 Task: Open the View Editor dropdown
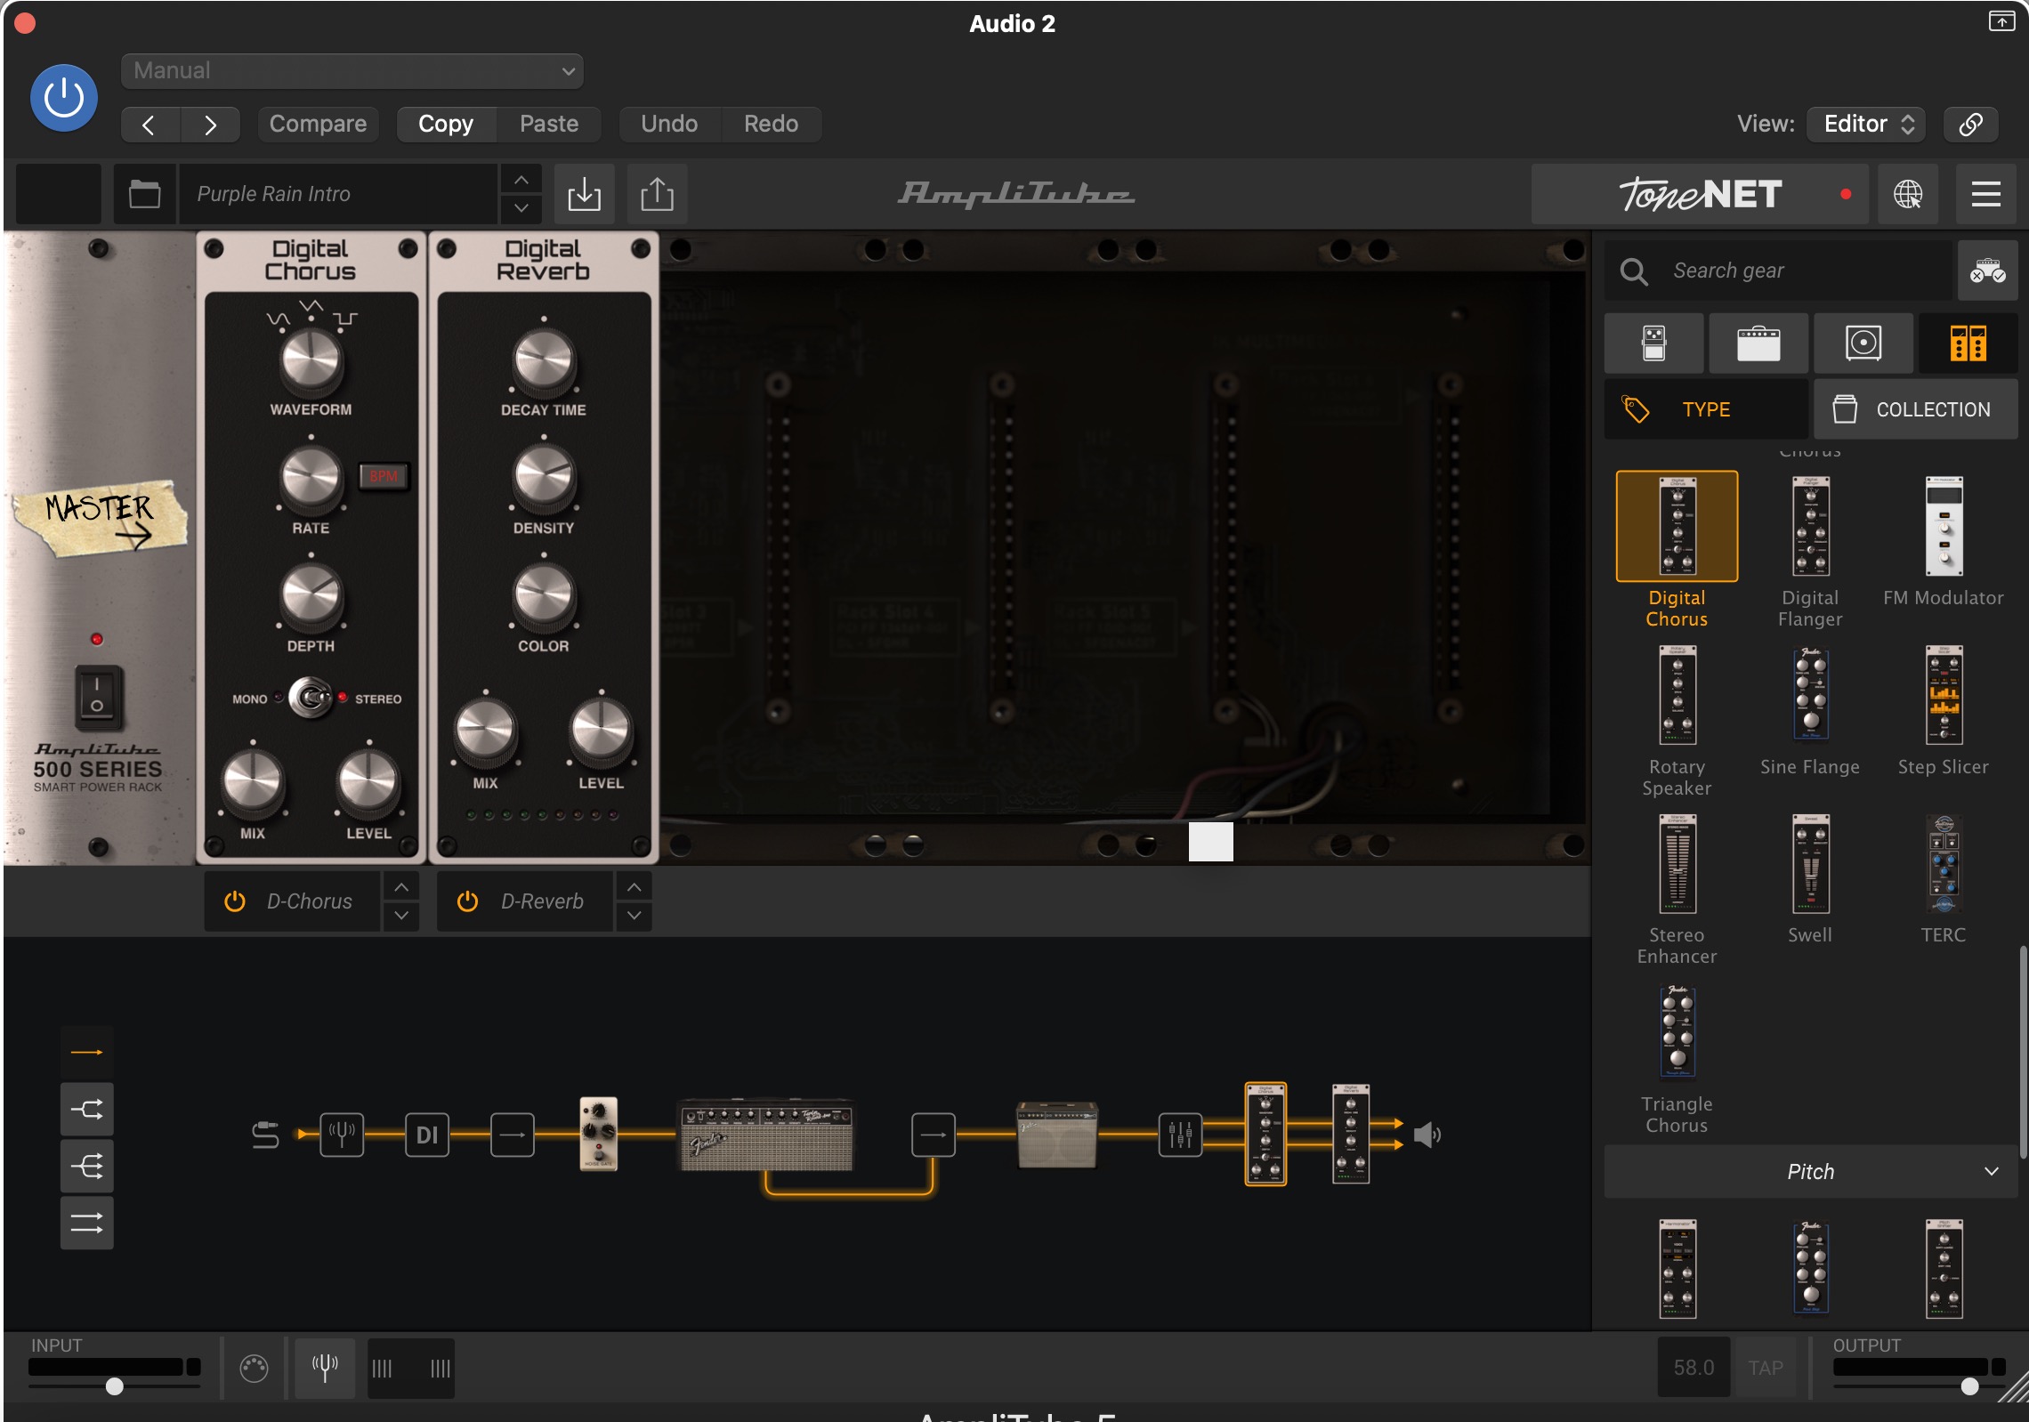[x=1866, y=125]
